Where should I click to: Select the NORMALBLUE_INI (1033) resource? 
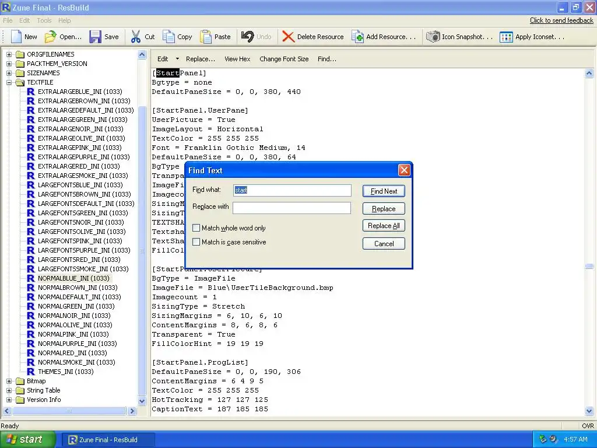73,278
